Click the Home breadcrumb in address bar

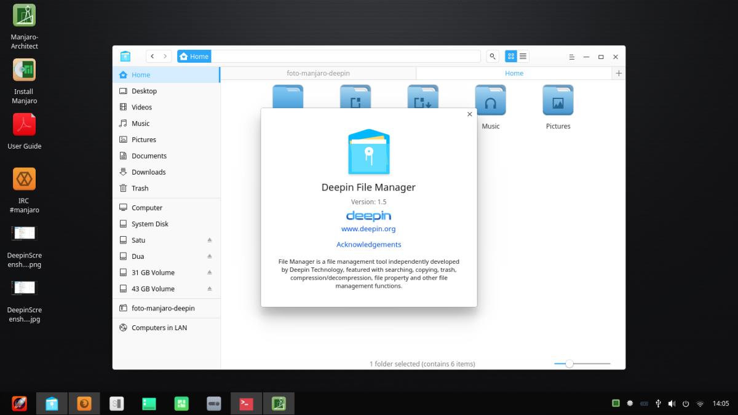[194, 56]
